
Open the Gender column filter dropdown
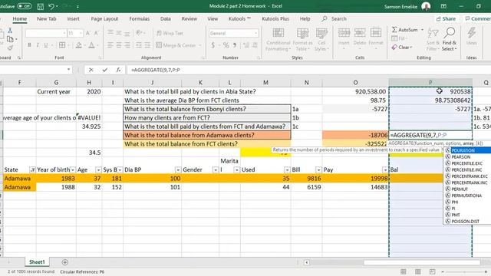point(216,169)
